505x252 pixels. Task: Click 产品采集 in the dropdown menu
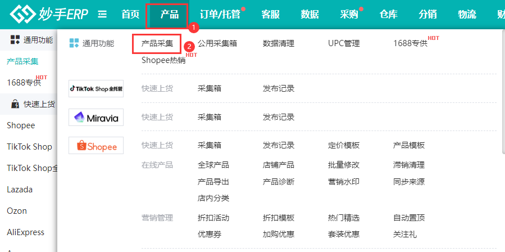point(157,43)
